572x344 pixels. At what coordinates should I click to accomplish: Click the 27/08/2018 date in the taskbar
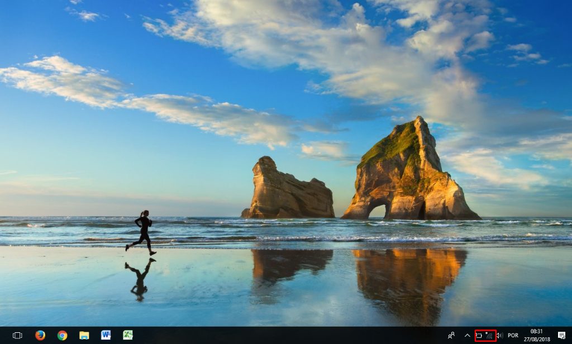point(536,339)
